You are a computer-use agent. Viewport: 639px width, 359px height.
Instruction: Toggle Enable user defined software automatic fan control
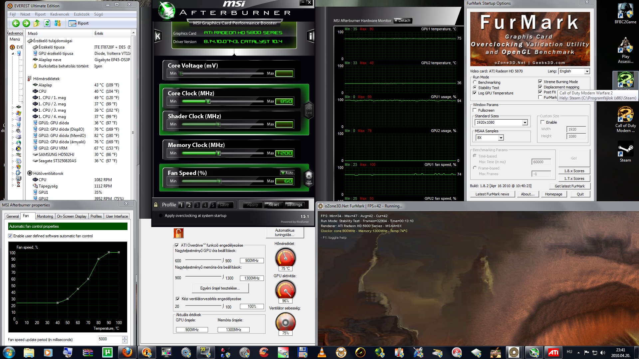click(x=10, y=236)
